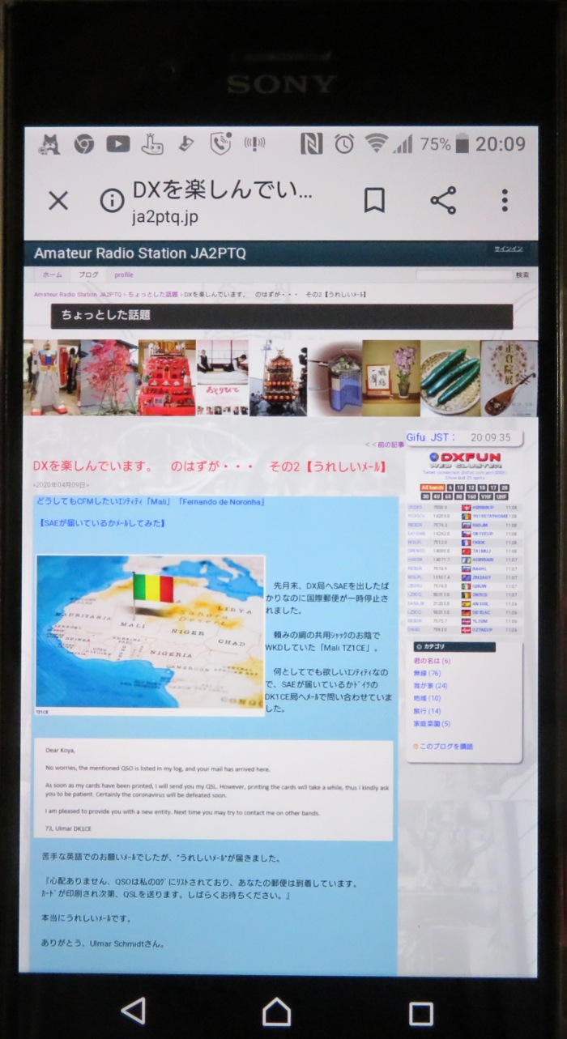Image resolution: width=567 pixels, height=1039 pixels.
Task: Follow the ちょっとした話題 breadcrumb link
Action: pos(152,294)
